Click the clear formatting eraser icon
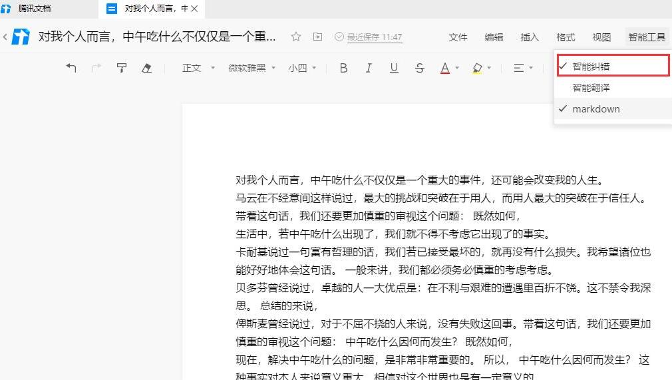This screenshot has width=672, height=380. [x=147, y=68]
